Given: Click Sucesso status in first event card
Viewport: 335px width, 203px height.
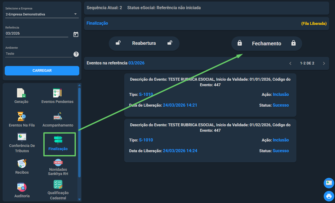Looking at the screenshot, I should 281,105.
